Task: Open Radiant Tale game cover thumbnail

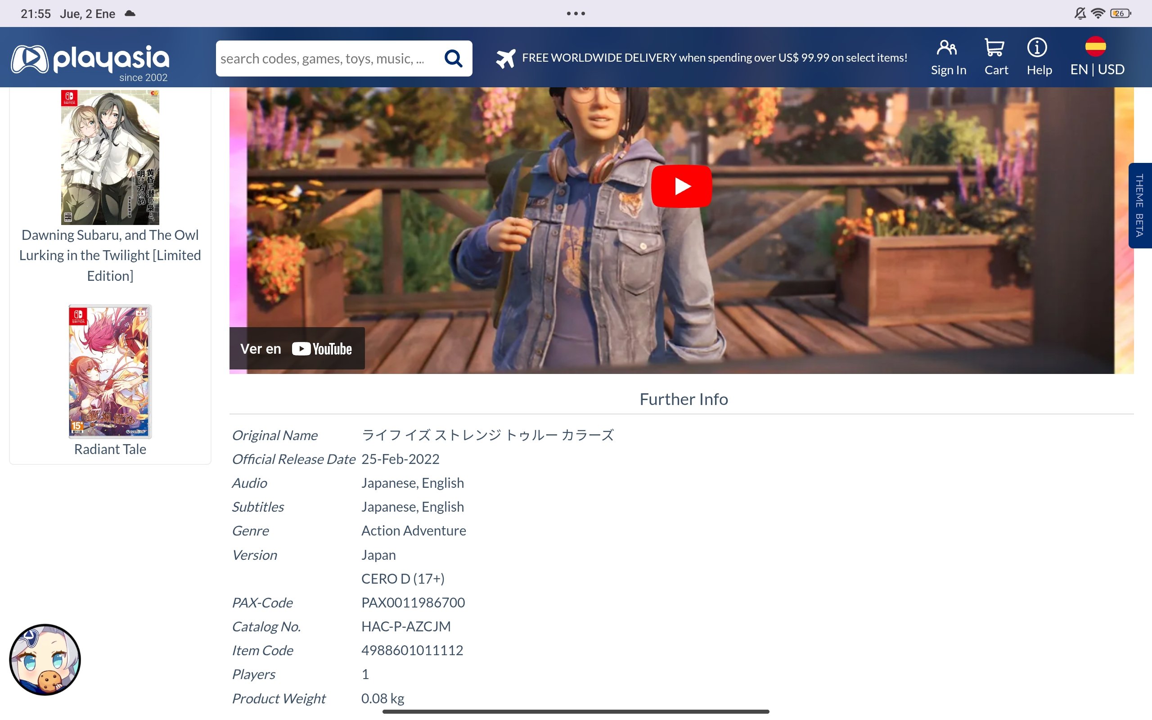Action: pyautogui.click(x=110, y=371)
